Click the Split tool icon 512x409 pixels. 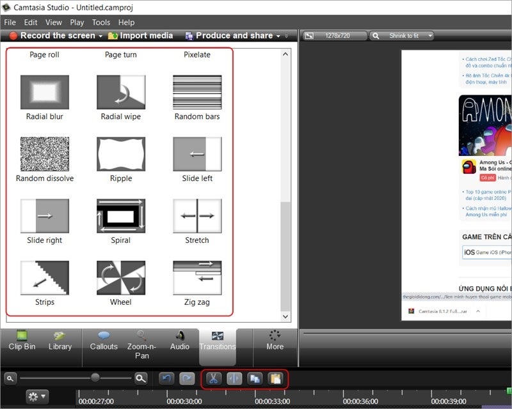(x=234, y=378)
